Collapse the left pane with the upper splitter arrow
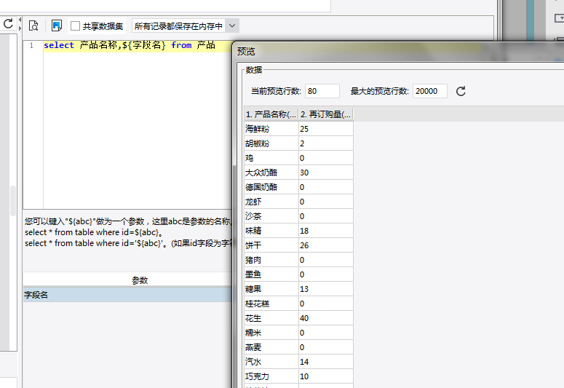Image resolution: width=564 pixels, height=388 pixels. (x=20, y=20)
